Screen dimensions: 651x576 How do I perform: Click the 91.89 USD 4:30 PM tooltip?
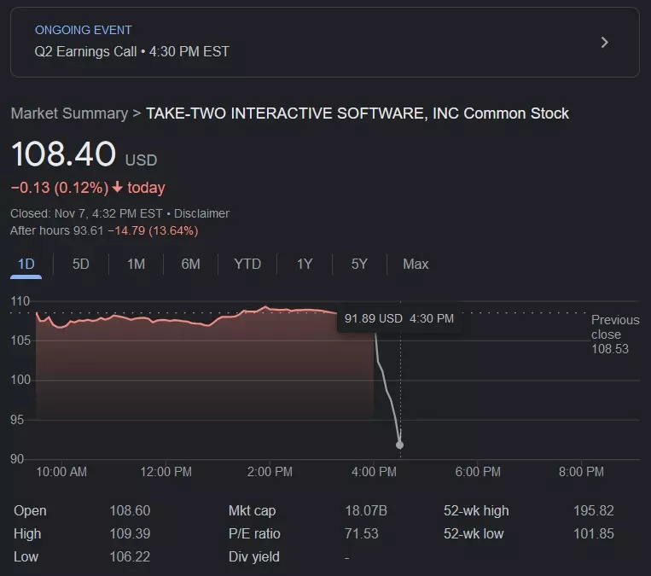click(x=399, y=318)
